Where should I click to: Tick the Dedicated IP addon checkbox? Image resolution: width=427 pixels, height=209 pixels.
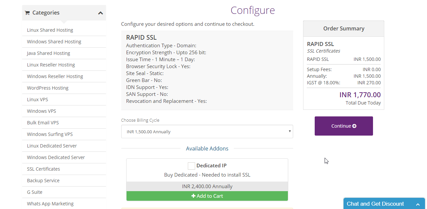(191, 166)
